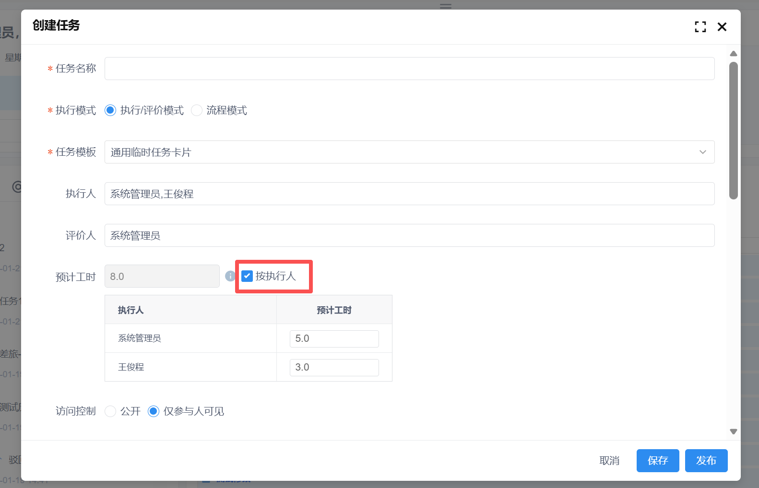Select 执行/评价模式 radio button
Viewport: 759px width, 488px height.
[x=110, y=110]
